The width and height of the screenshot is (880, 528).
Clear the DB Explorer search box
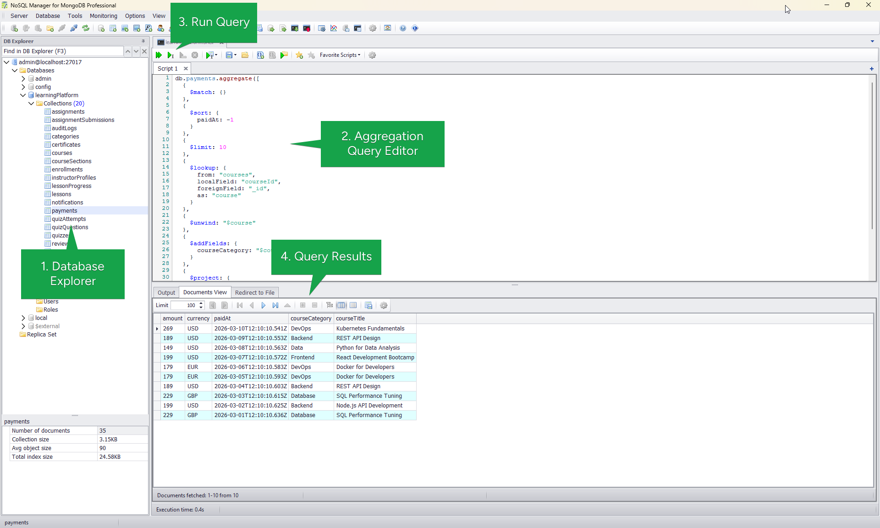pyautogui.click(x=144, y=51)
